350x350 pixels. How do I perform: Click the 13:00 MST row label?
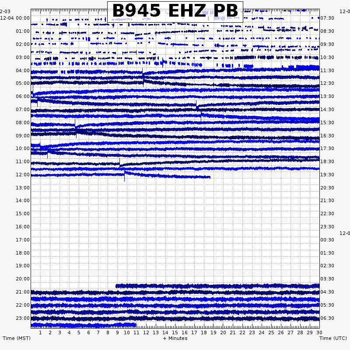pos(23,188)
